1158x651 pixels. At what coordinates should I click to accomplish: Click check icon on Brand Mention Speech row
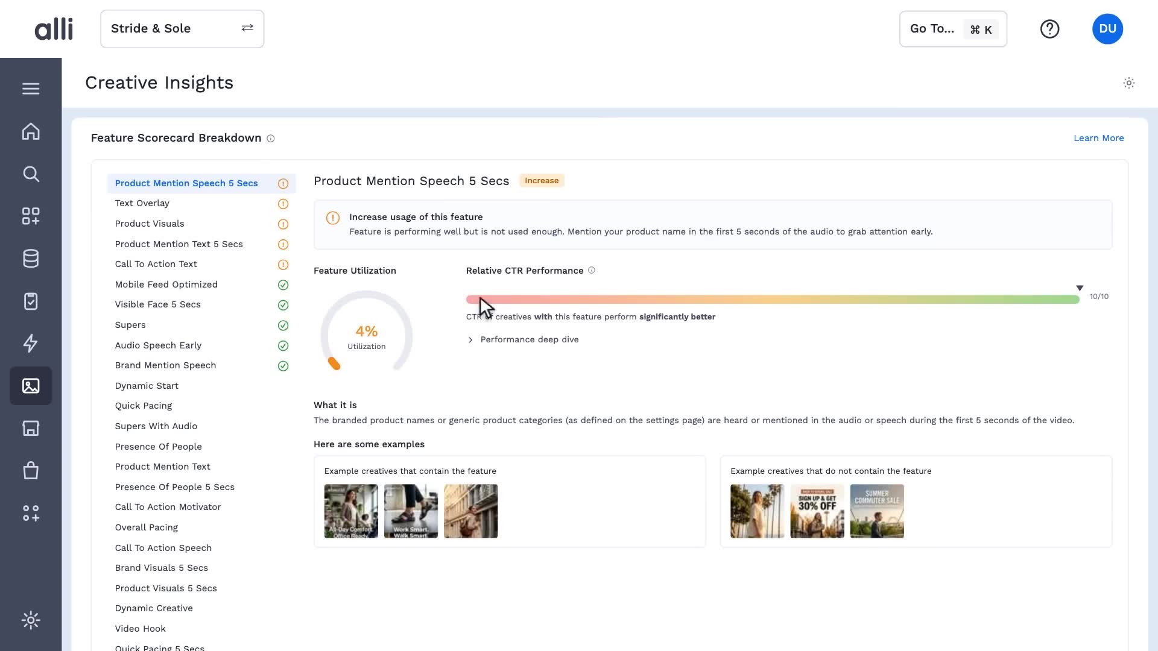pyautogui.click(x=283, y=366)
